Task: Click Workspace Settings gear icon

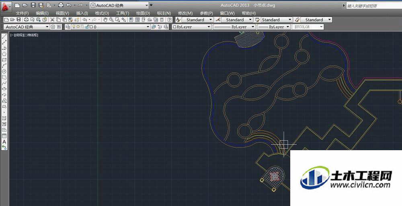Action: point(53,27)
